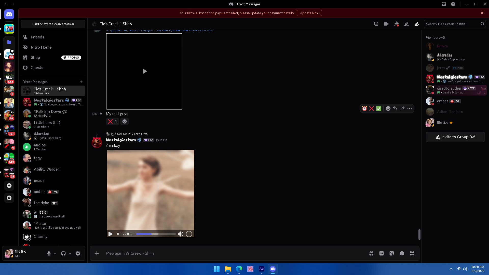Show hidden tray icons chevron
Screen dimensions: 489x275
(451, 269)
